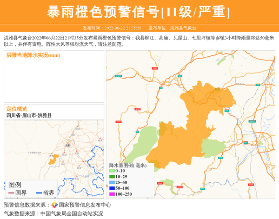Screen dimensions: 279x219
Task: Click the 省界 legend label
Action: pyautogui.click(x=48, y=193)
